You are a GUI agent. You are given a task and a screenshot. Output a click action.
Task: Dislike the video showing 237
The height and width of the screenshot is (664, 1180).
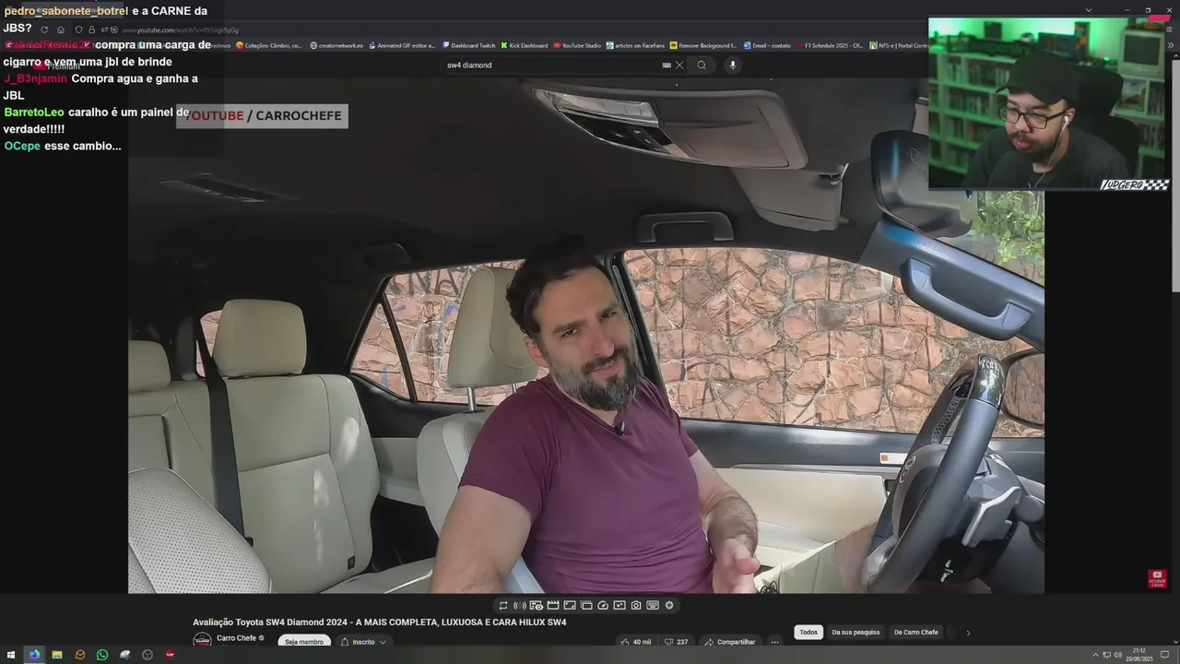pyautogui.click(x=676, y=642)
